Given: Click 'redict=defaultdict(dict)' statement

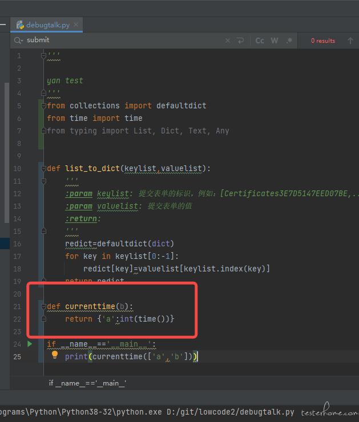Looking at the screenshot, I should click(x=120, y=244).
